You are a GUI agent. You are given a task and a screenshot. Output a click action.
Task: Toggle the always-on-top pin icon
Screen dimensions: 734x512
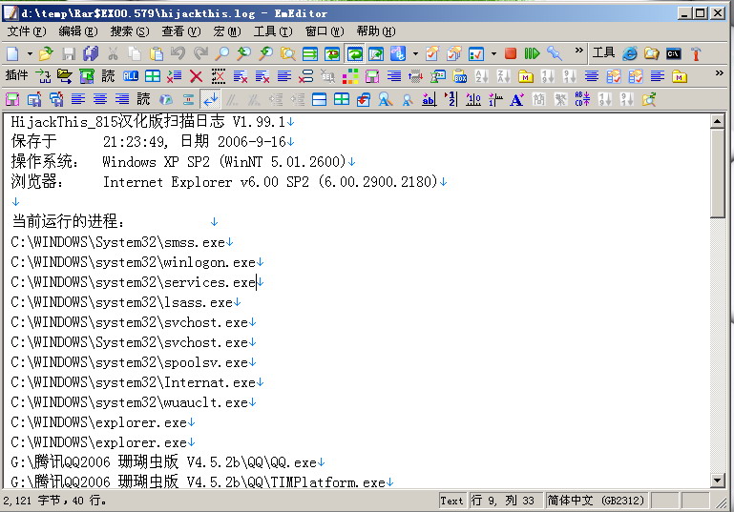[x=555, y=53]
